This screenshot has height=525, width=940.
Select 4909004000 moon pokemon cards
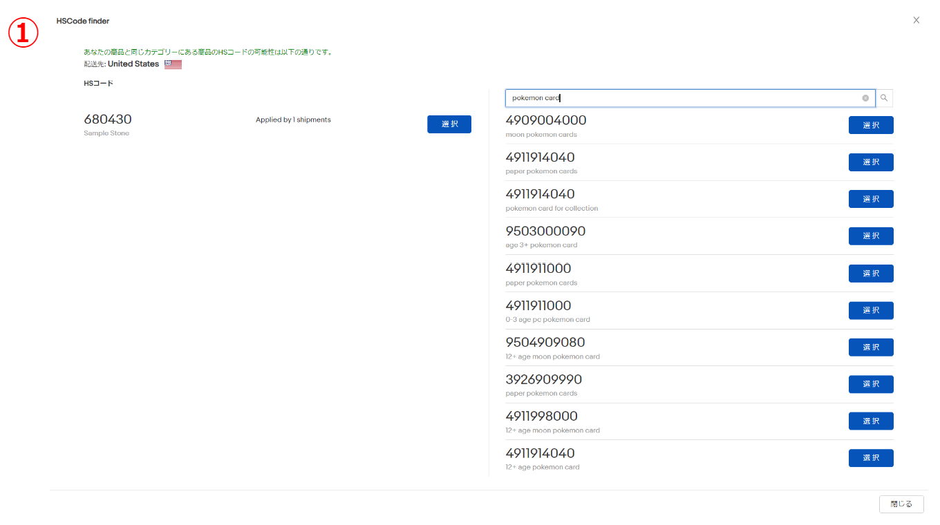coord(870,125)
